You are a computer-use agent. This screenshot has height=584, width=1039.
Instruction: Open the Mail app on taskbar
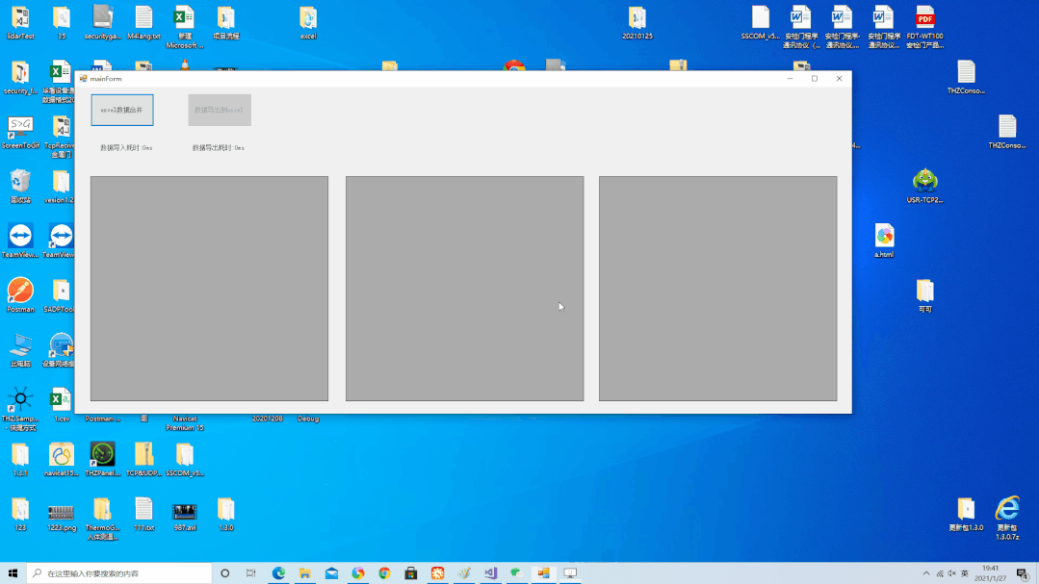pos(331,572)
